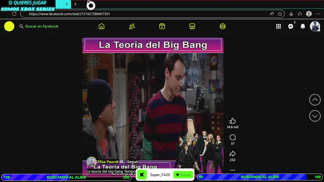Click Elisa Paucek avatar thumbnail
The width and height of the screenshot is (324, 182).
(92, 162)
